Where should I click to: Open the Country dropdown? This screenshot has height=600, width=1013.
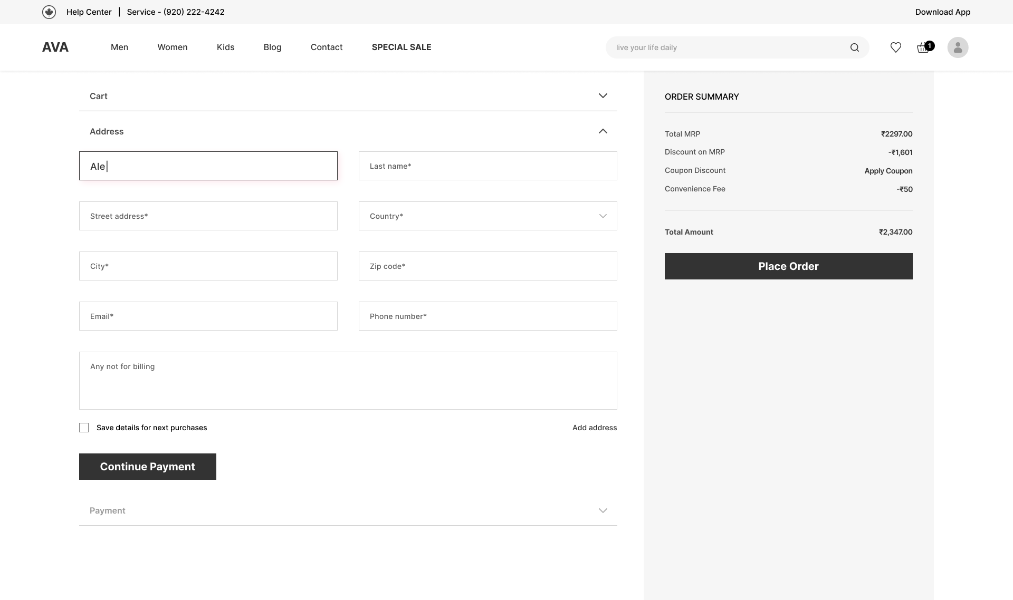[488, 216]
